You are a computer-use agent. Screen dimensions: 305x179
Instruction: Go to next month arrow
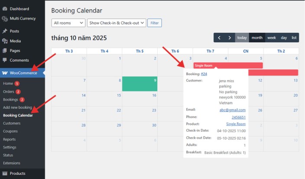pos(230,38)
